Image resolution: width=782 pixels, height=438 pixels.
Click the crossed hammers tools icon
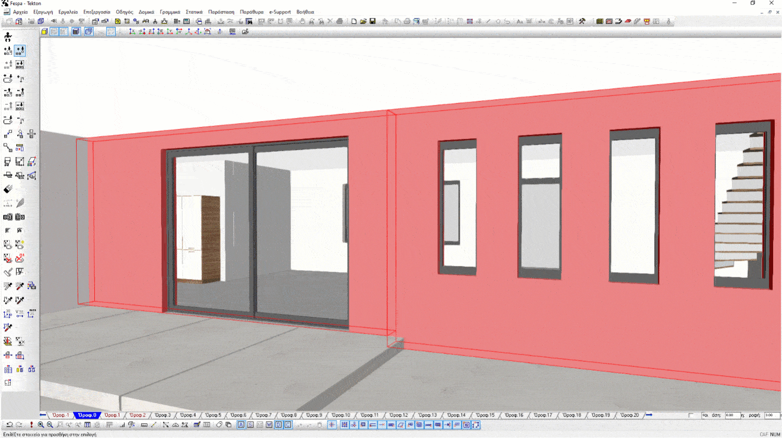tap(582, 21)
